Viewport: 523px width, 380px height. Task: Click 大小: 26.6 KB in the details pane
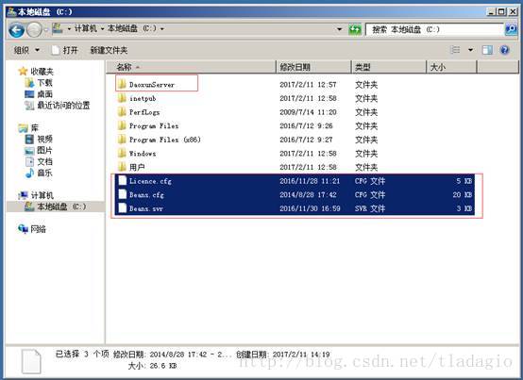coord(152,366)
